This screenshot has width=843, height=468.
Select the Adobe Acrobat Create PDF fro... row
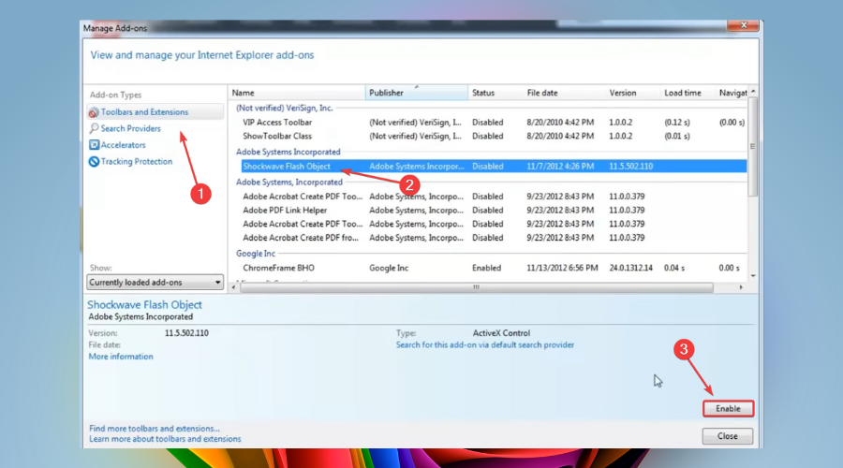click(494, 238)
